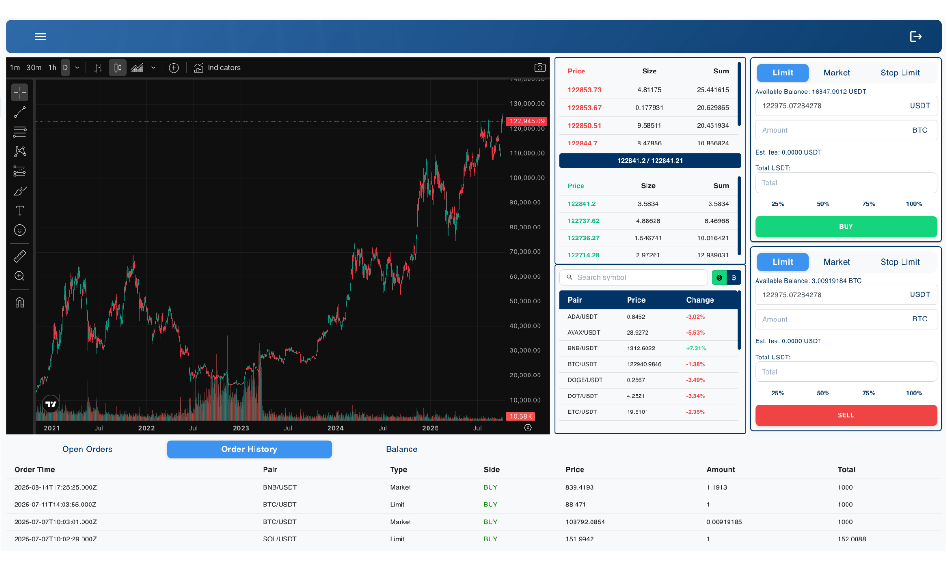Viewport: 948px width, 569px height.
Task: Open chart settings gear at time axis
Action: [528, 428]
